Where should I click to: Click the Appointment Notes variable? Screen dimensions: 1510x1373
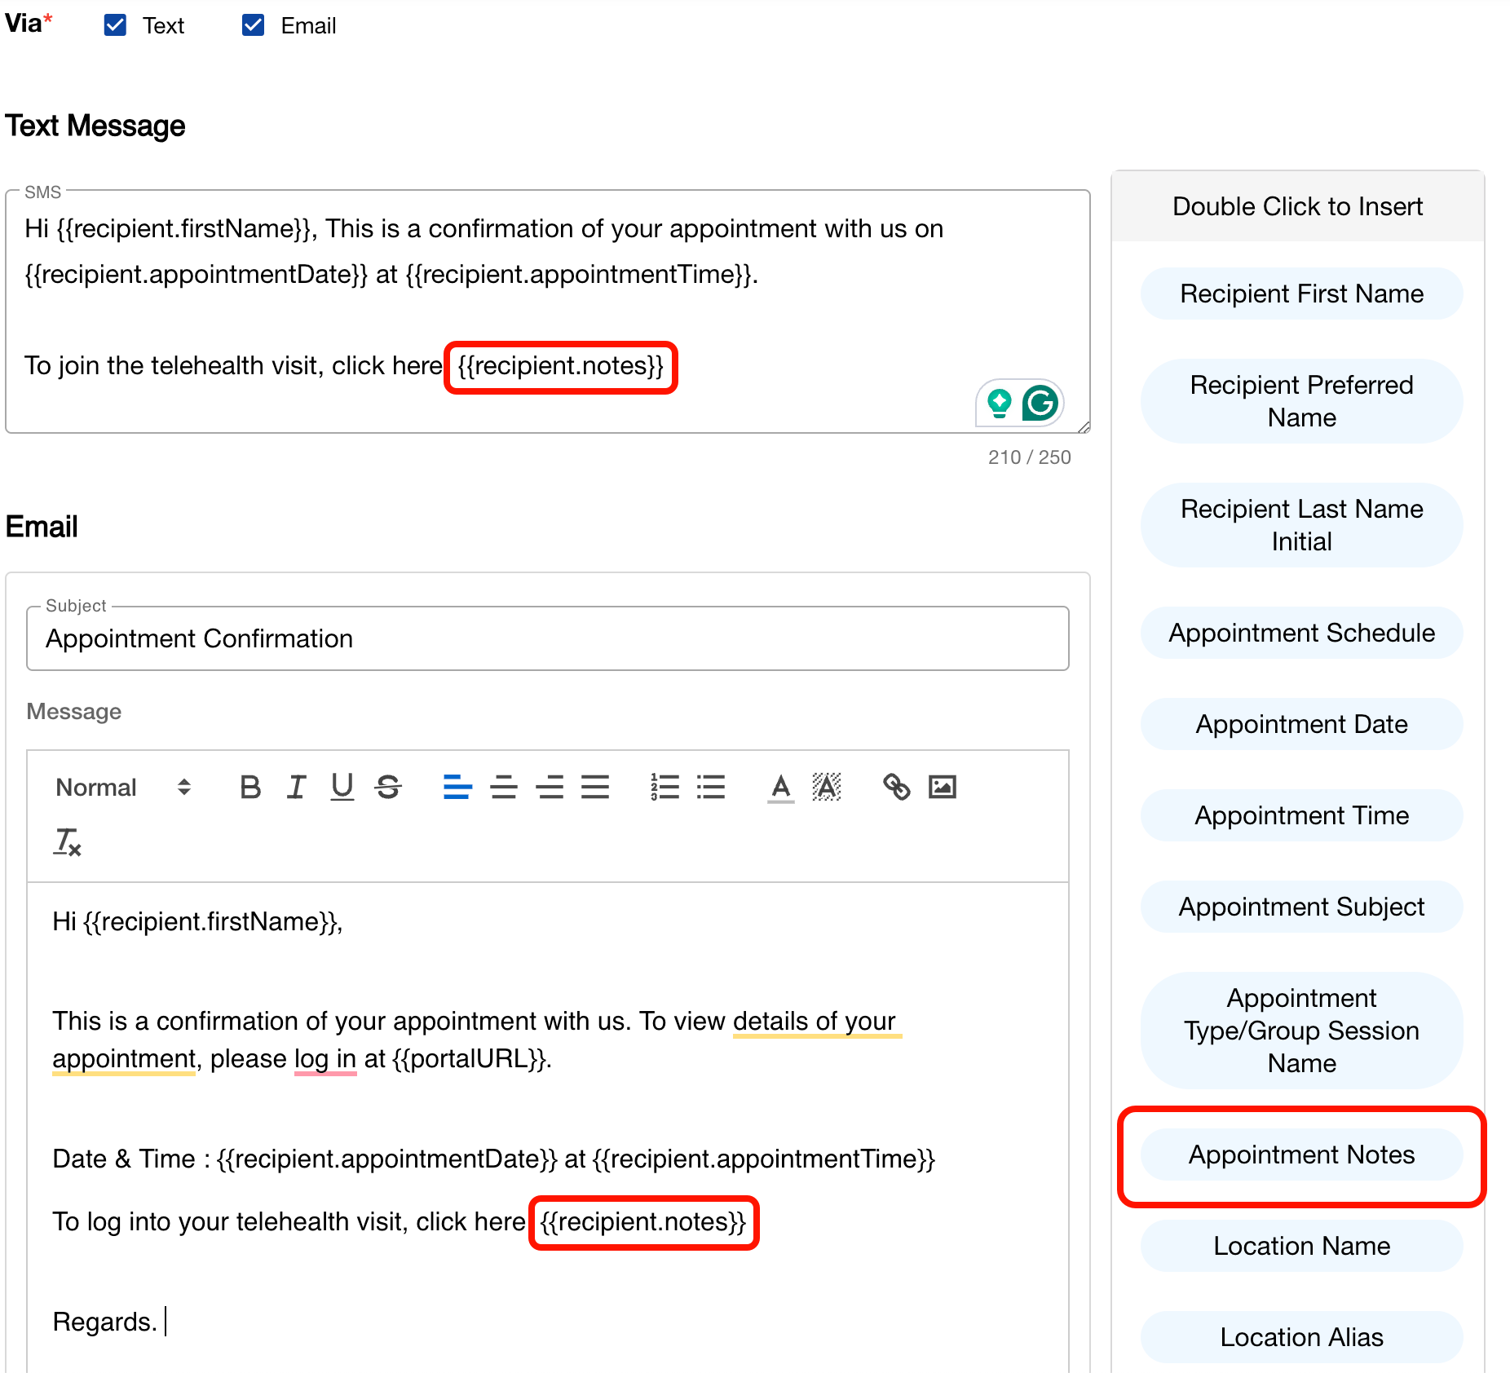1301,1154
